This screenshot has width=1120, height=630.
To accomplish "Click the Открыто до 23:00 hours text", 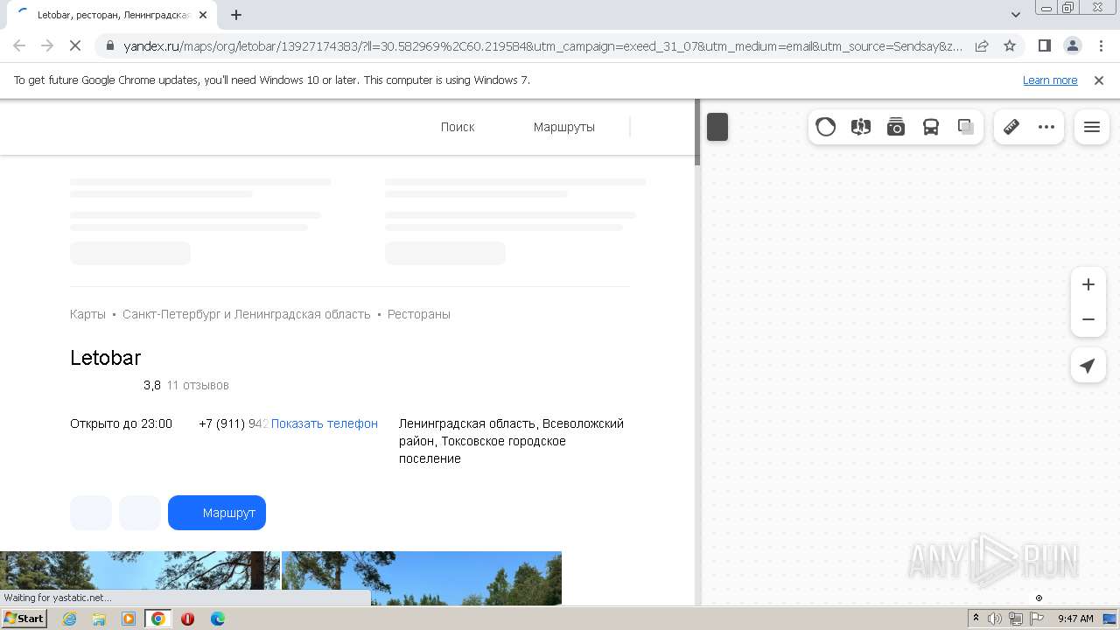I will pyautogui.click(x=121, y=423).
